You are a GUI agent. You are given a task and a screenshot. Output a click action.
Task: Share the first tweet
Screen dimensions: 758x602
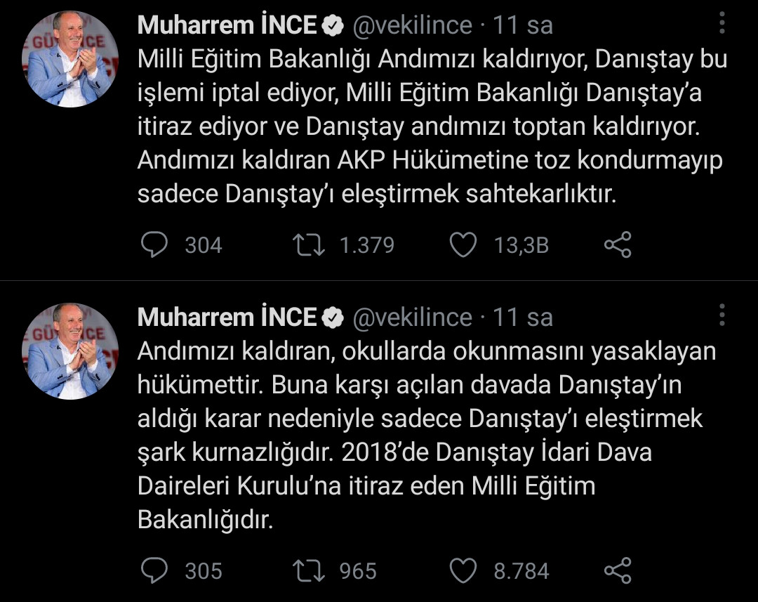[x=618, y=244]
